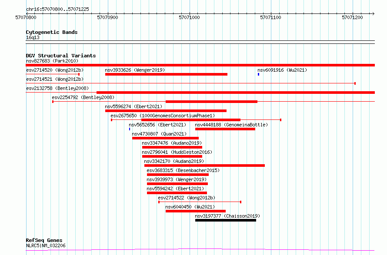Click the 57071200 ruler position

coord(353,17)
